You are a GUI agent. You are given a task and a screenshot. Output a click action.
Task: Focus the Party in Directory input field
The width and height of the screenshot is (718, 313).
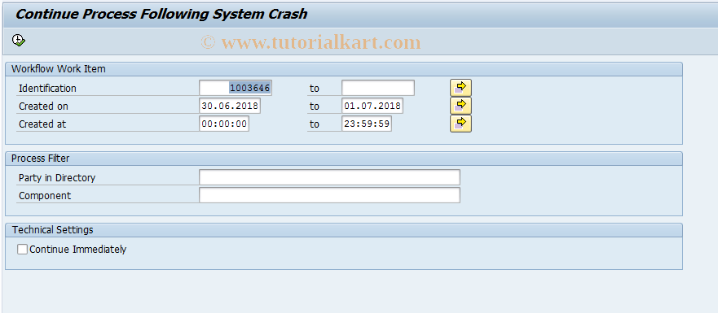(x=329, y=177)
